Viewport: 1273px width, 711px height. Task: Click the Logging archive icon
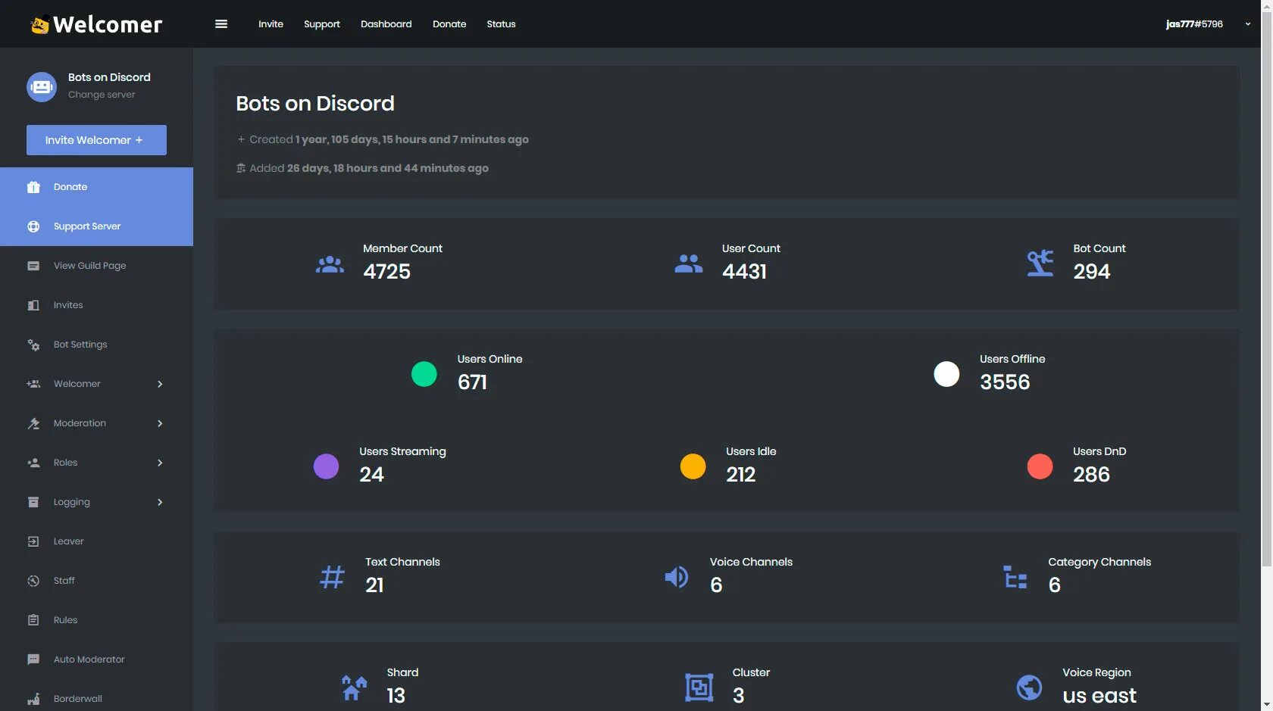[x=33, y=502]
